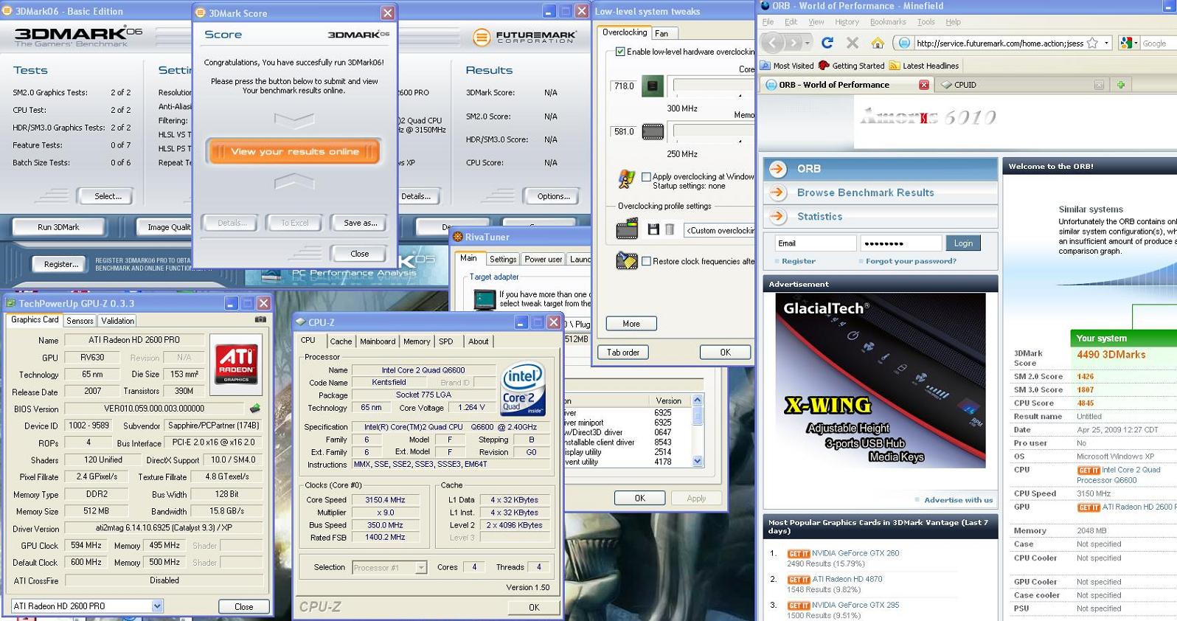Click View your results online button

click(294, 151)
